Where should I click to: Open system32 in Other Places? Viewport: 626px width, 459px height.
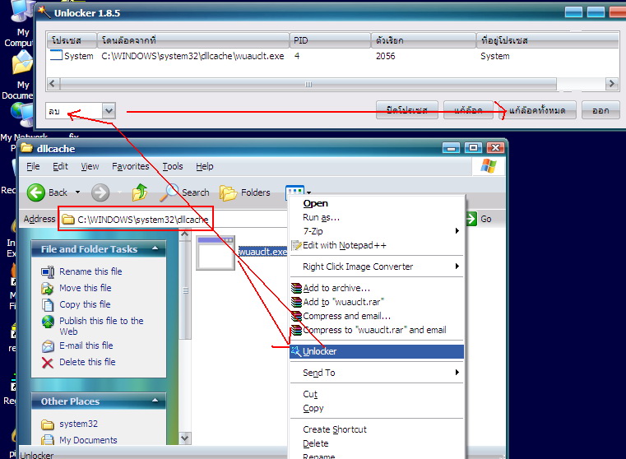[78, 424]
